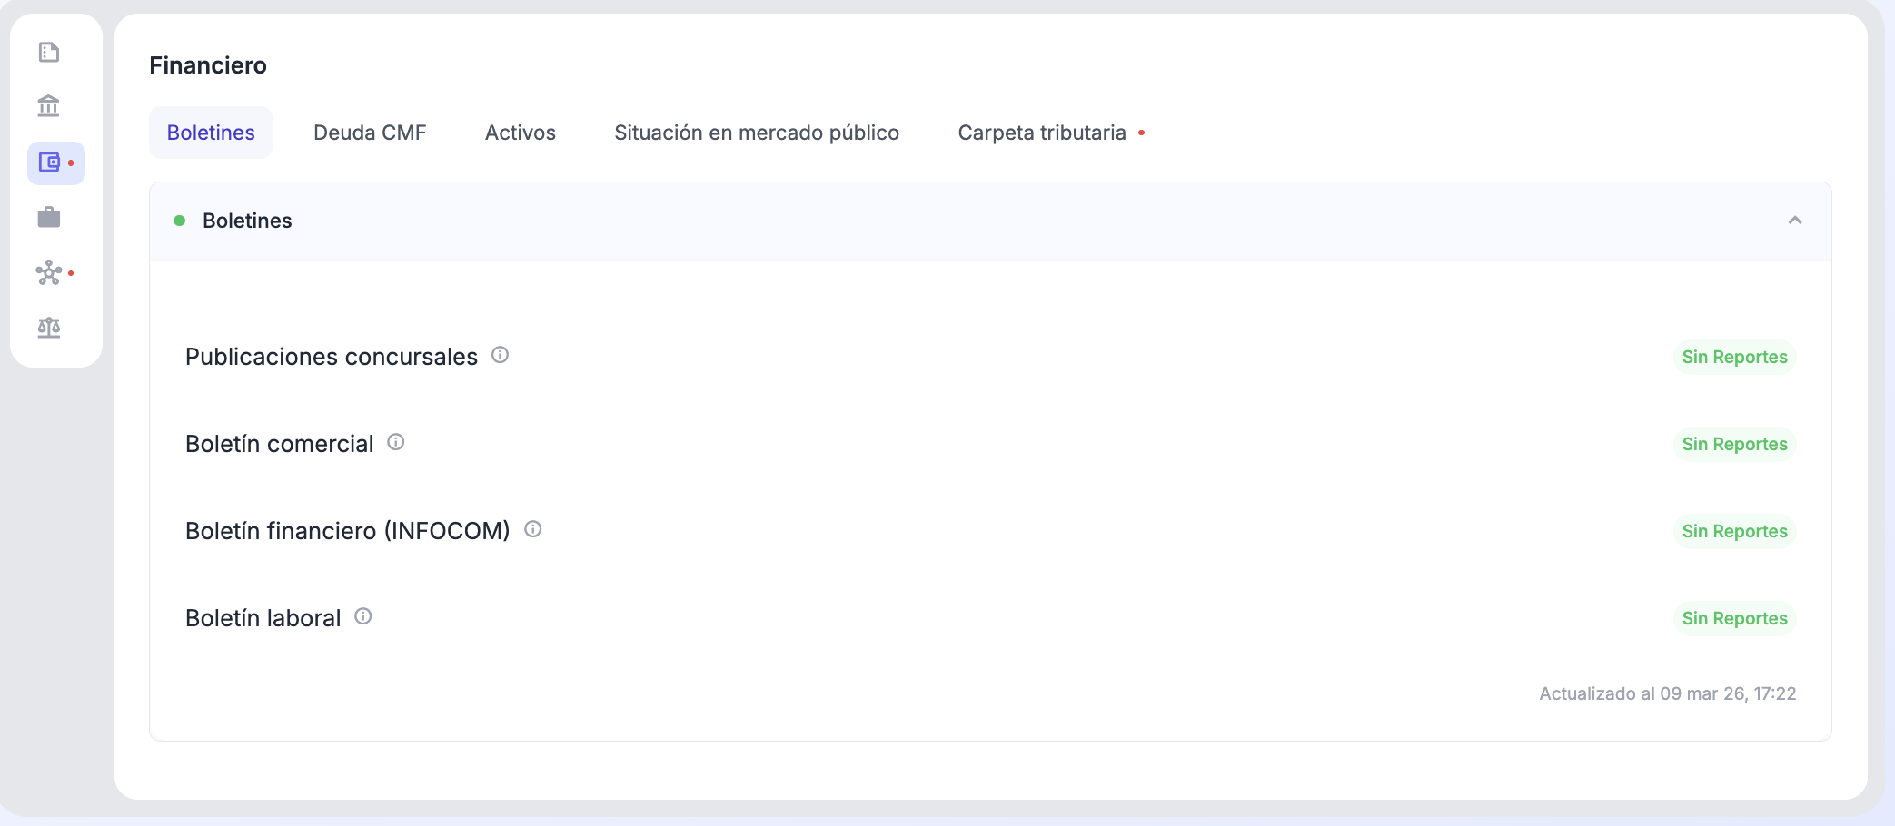Open the network graph sidebar section
The width and height of the screenshot is (1895, 826).
point(49,273)
